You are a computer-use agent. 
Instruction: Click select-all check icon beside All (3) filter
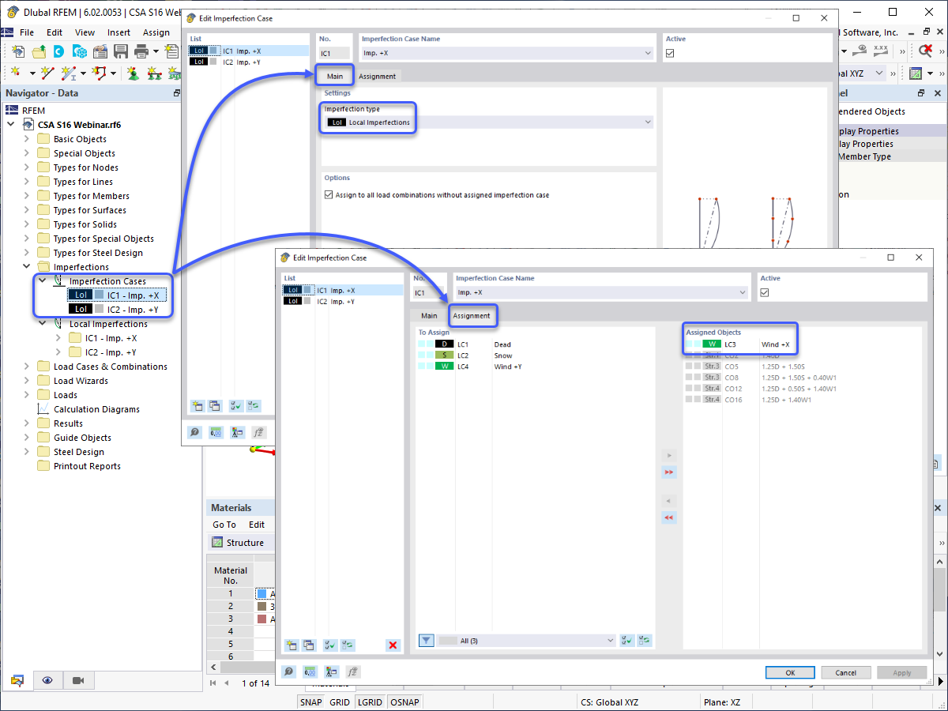[x=627, y=641]
